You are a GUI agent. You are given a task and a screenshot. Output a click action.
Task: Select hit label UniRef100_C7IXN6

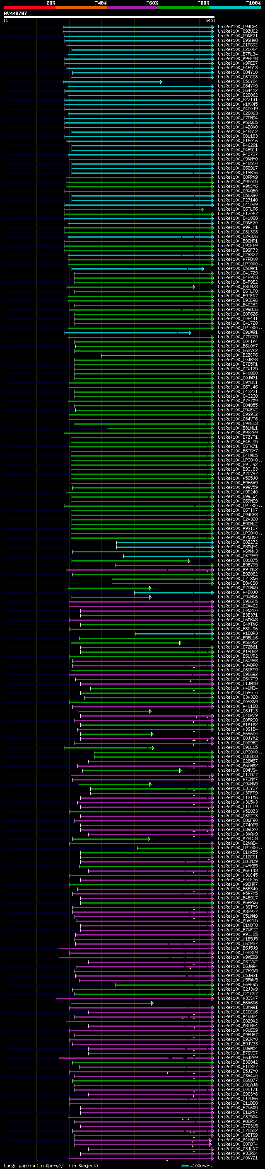(238, 579)
